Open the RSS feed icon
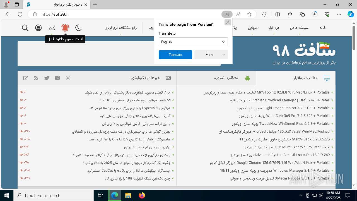Viewport: 357px width, 201px height. pyautogui.click(x=36, y=78)
